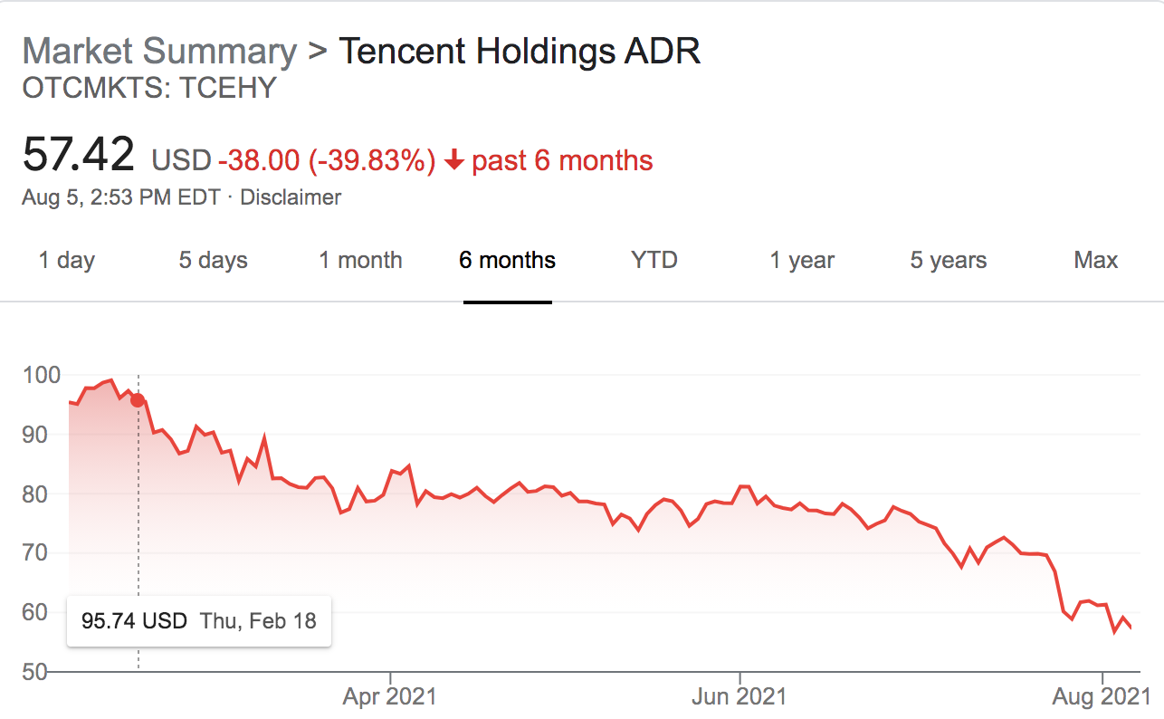The height and width of the screenshot is (719, 1164).
Task: Click the Apr 2021 axis label
Action: (x=389, y=696)
